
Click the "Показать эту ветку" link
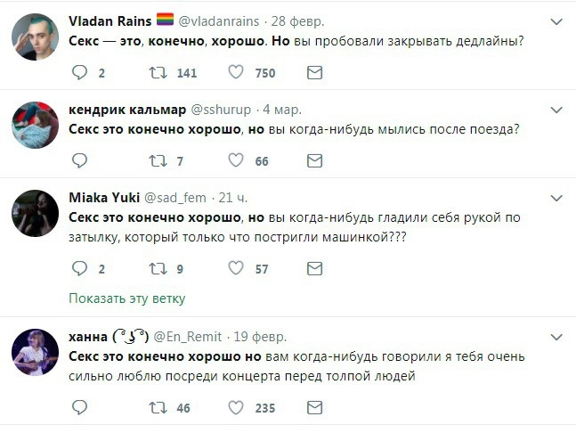(x=126, y=298)
